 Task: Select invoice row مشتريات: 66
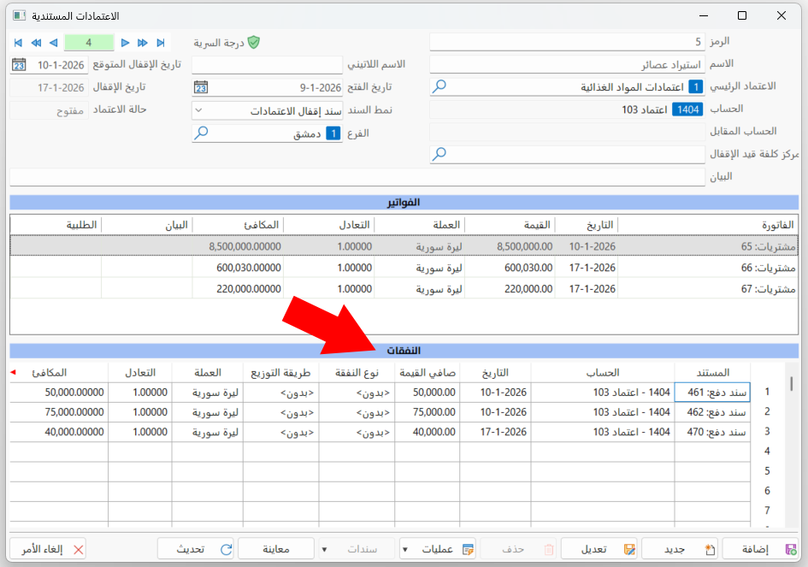tap(404, 268)
